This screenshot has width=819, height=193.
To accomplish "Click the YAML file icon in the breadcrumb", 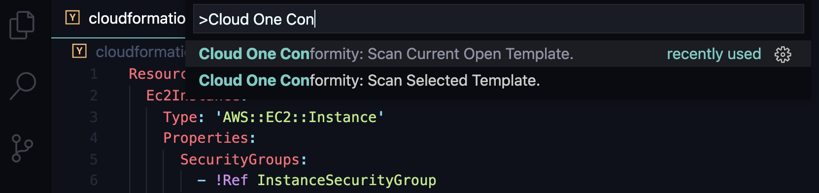I will coord(79,51).
